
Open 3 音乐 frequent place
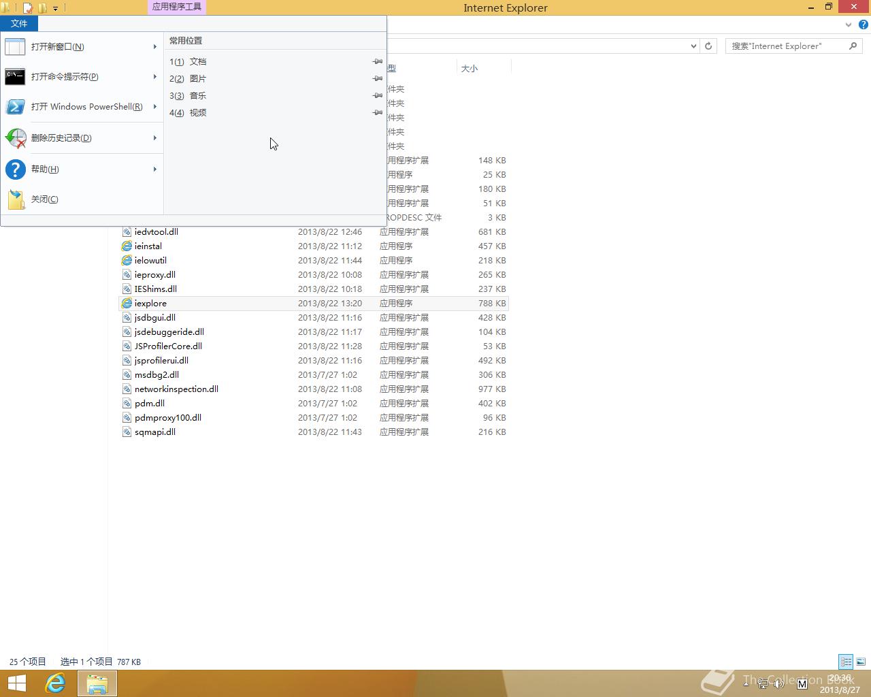(276, 95)
